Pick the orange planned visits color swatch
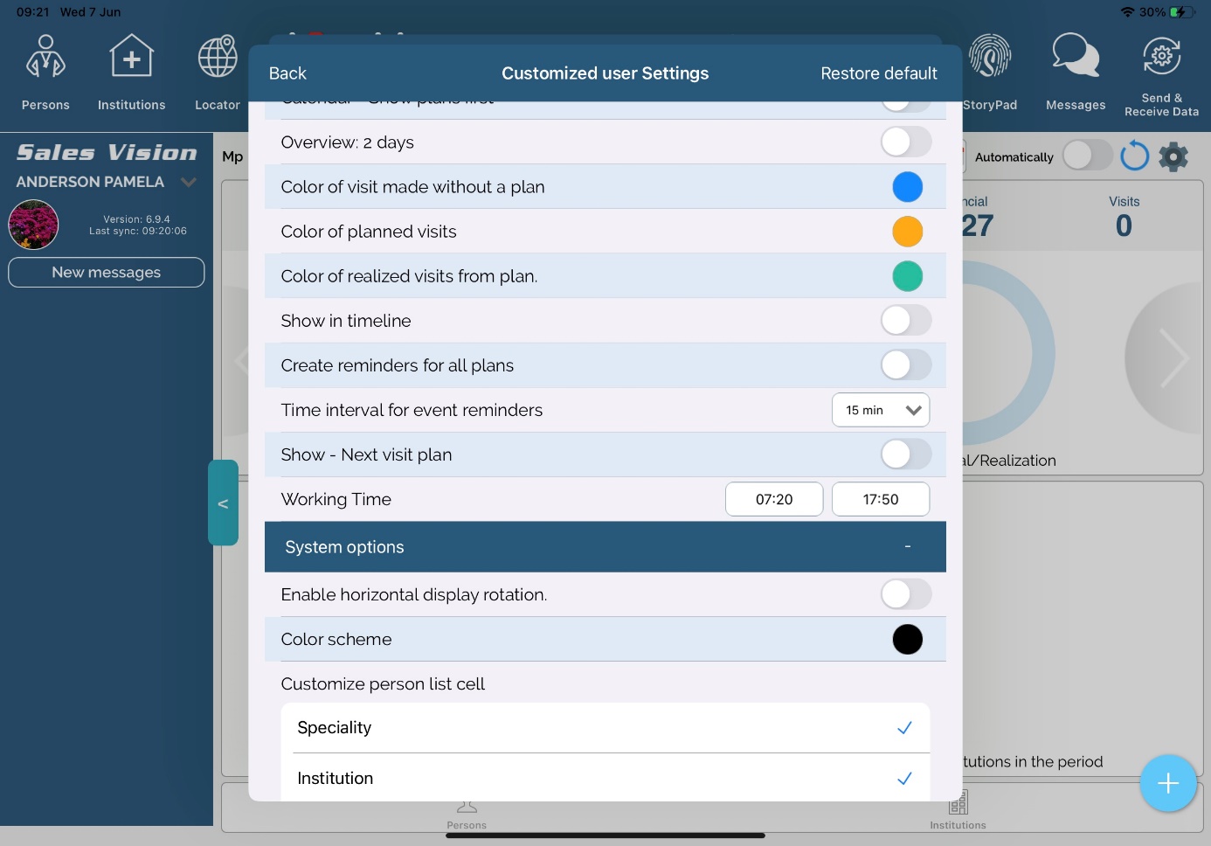This screenshot has height=846, width=1211. coord(907,232)
